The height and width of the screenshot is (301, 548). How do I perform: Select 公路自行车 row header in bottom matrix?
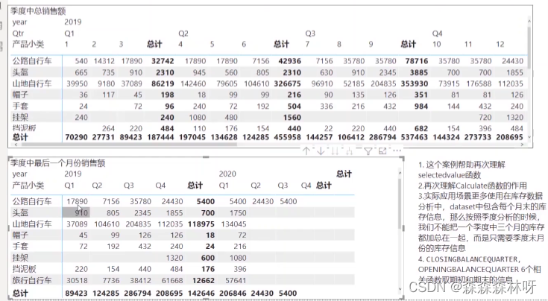coord(32,201)
